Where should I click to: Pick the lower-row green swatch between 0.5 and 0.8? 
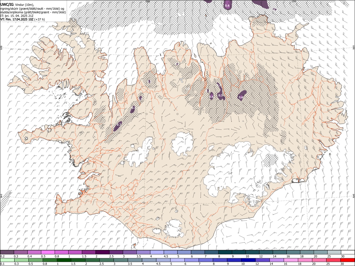(x=35, y=260)
